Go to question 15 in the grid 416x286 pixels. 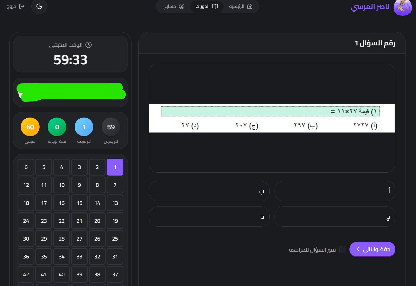pyautogui.click(x=79, y=203)
